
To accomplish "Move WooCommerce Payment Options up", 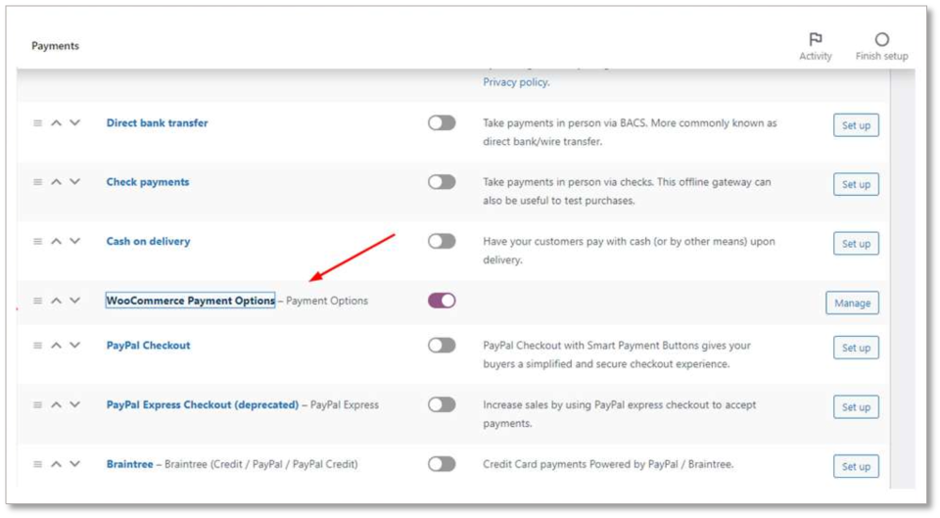I will coord(57,301).
